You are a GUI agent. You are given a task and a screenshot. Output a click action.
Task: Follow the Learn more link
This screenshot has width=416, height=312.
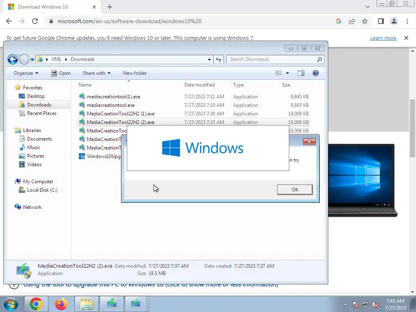pos(383,38)
